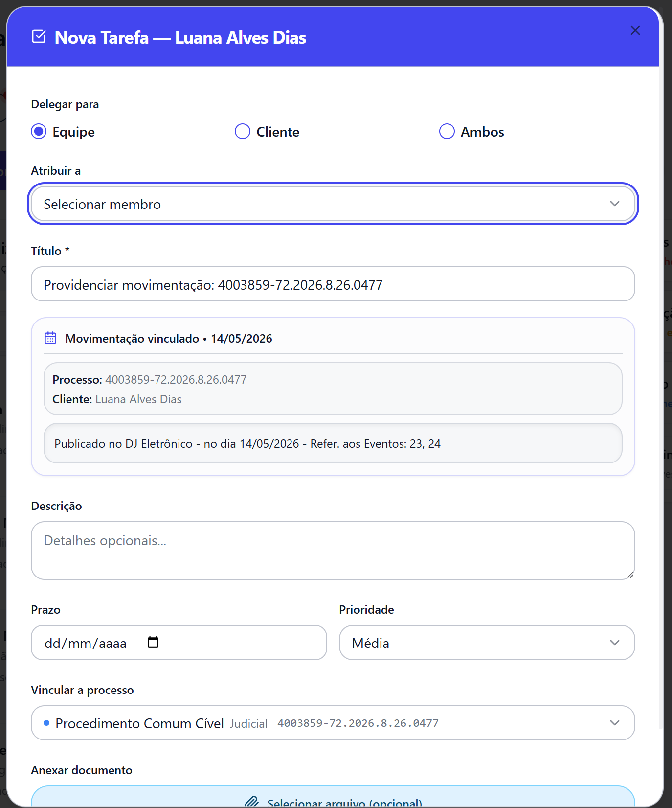Screen dimensions: 672x808
Task: Close the Nova Tarefa dialog
Action: tap(635, 30)
